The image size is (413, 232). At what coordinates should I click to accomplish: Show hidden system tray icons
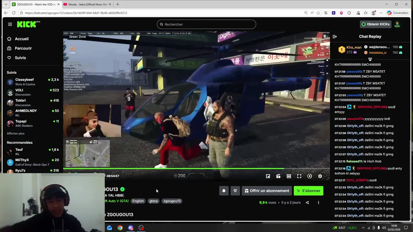[363, 228]
